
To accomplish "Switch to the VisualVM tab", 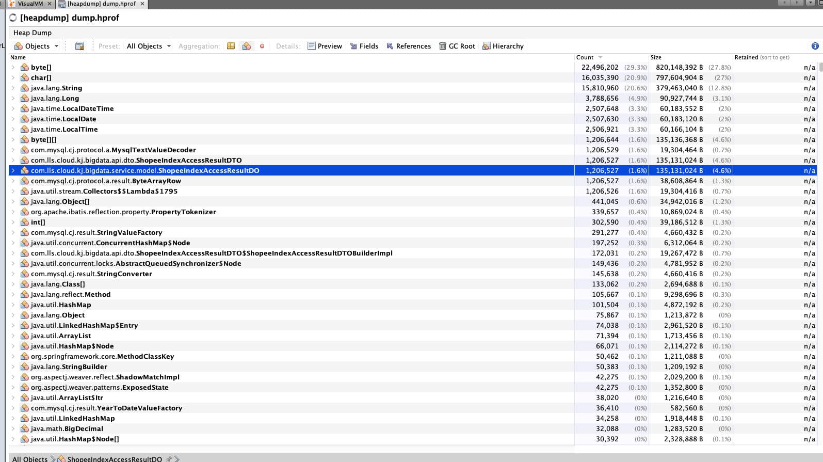I will [x=29, y=4].
